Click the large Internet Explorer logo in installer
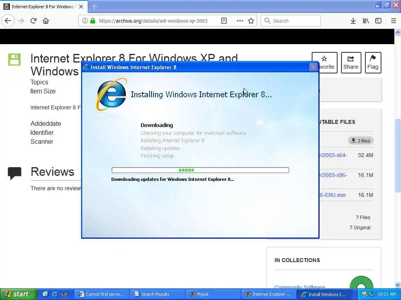Viewport: 401px width, 300px height. (111, 95)
